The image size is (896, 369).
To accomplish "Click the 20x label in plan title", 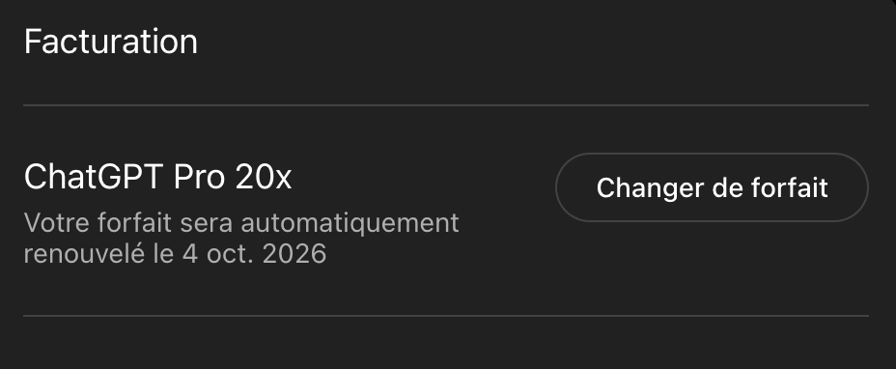I will point(263,178).
